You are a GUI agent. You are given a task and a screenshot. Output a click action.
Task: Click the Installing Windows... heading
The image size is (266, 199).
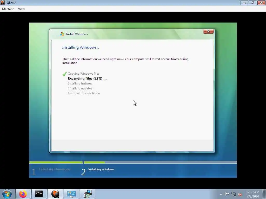[x=81, y=47]
